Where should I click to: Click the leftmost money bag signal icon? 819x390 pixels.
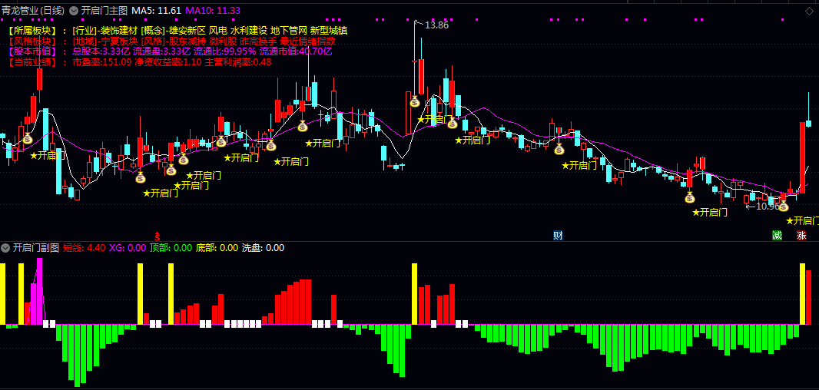point(27,138)
